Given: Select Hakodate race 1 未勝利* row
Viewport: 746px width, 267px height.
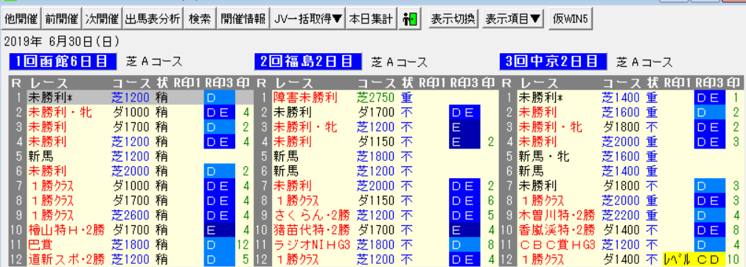Looking at the screenshot, I should [131, 97].
